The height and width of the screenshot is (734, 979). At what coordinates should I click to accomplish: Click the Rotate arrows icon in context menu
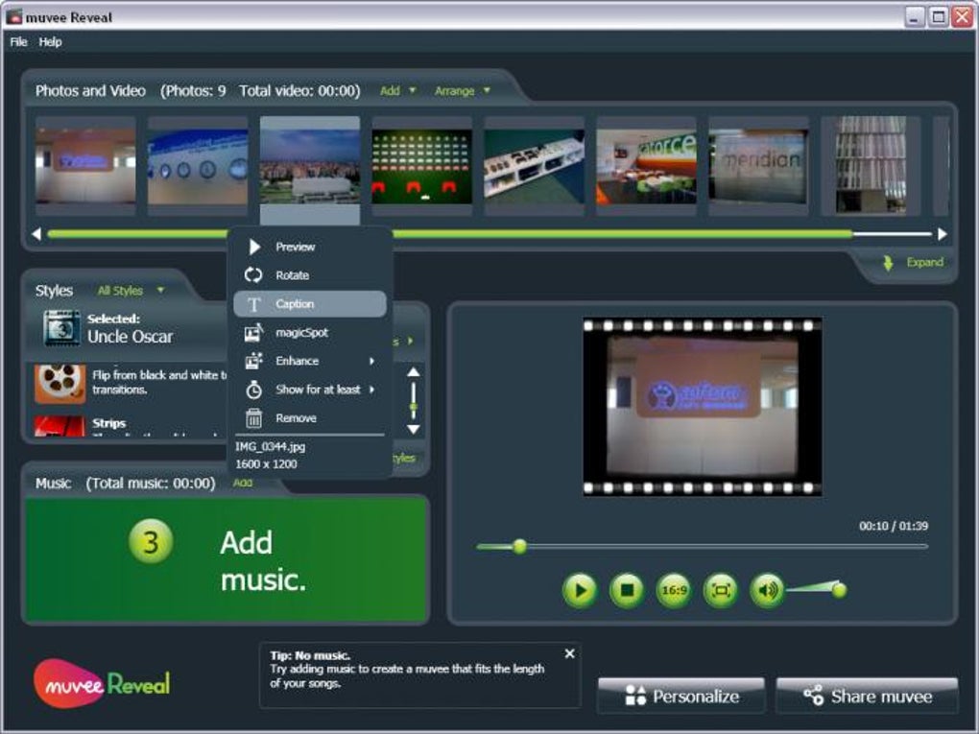click(252, 275)
